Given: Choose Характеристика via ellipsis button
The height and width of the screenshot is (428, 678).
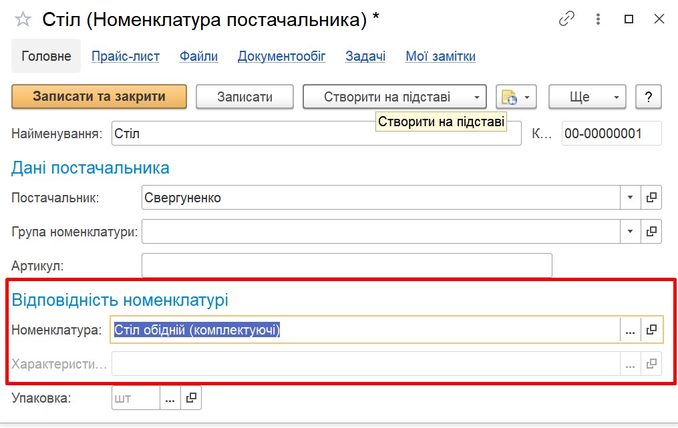Looking at the screenshot, I should click(631, 364).
